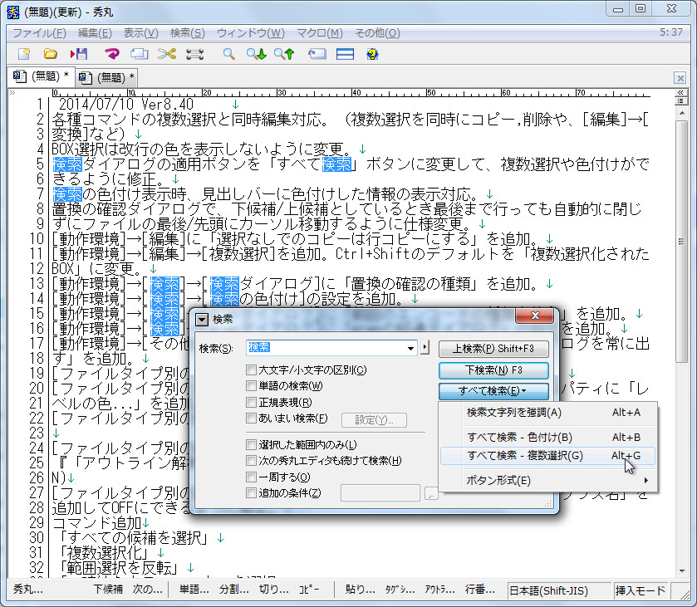Open the ウィンドウ menu
This screenshot has width=697, height=607.
click(251, 33)
